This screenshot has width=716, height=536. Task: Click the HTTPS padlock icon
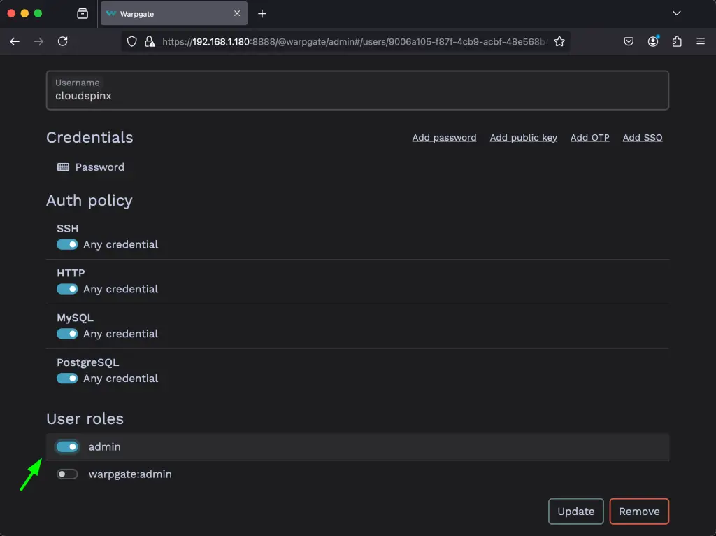[x=149, y=41]
